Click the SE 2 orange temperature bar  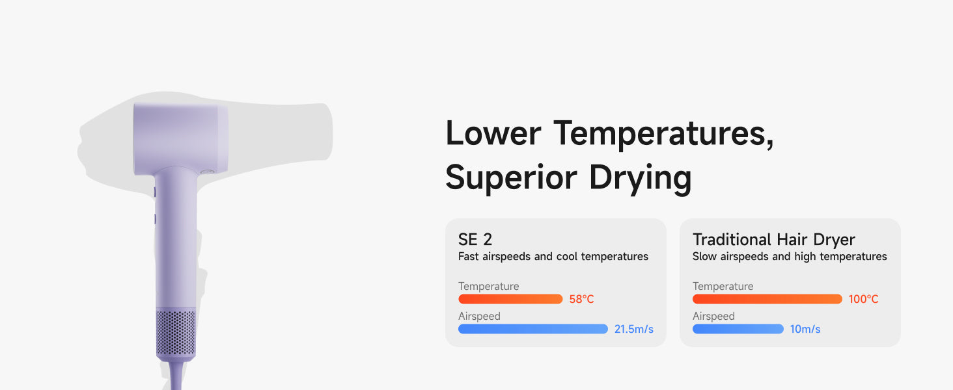[510, 299]
